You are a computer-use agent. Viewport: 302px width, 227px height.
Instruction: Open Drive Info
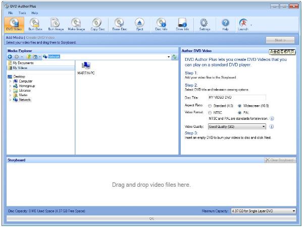pyautogui.click(x=182, y=25)
